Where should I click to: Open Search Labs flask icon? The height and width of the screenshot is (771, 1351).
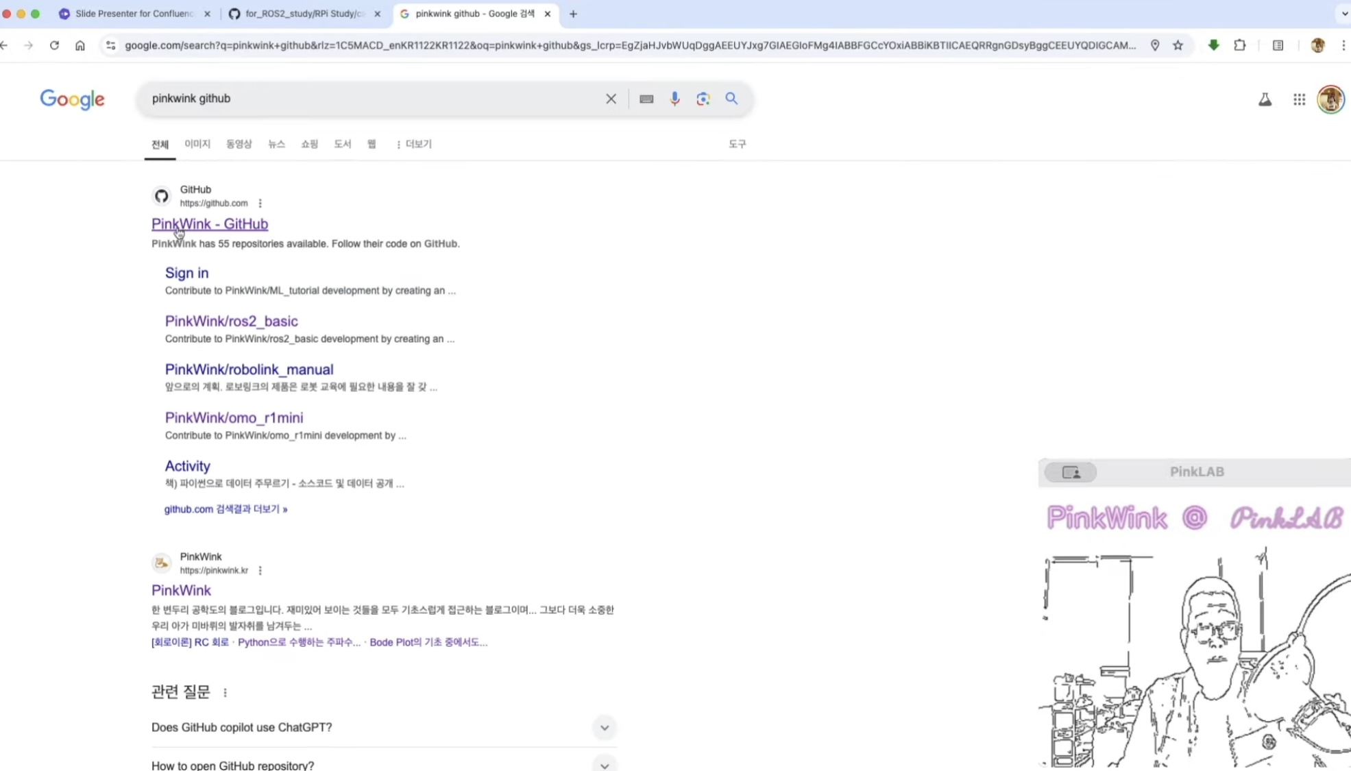click(1265, 99)
